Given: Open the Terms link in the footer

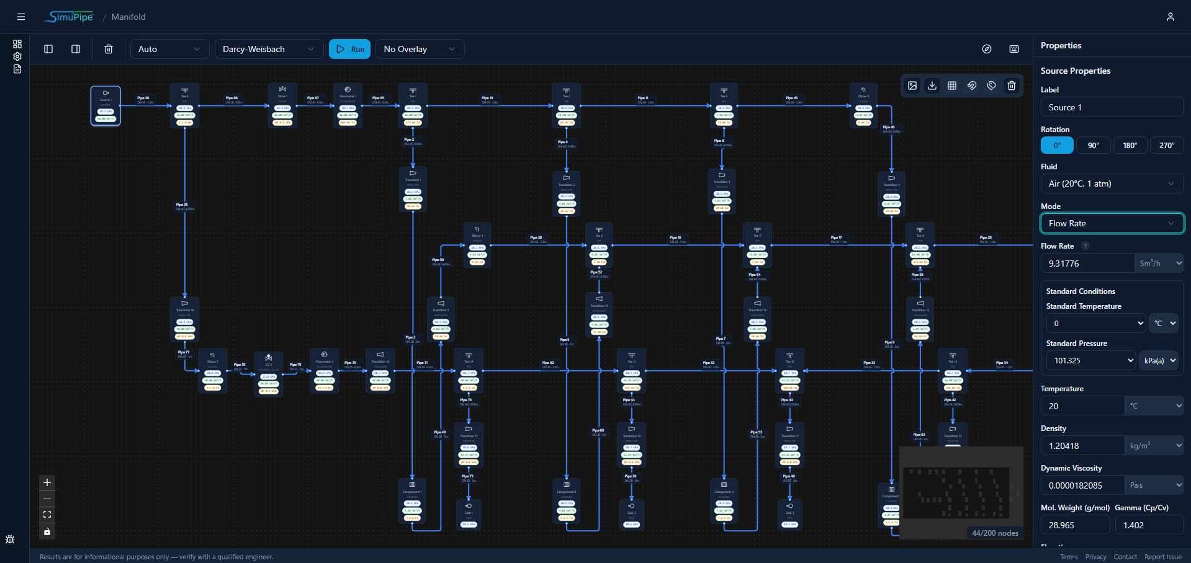Looking at the screenshot, I should 1069,557.
